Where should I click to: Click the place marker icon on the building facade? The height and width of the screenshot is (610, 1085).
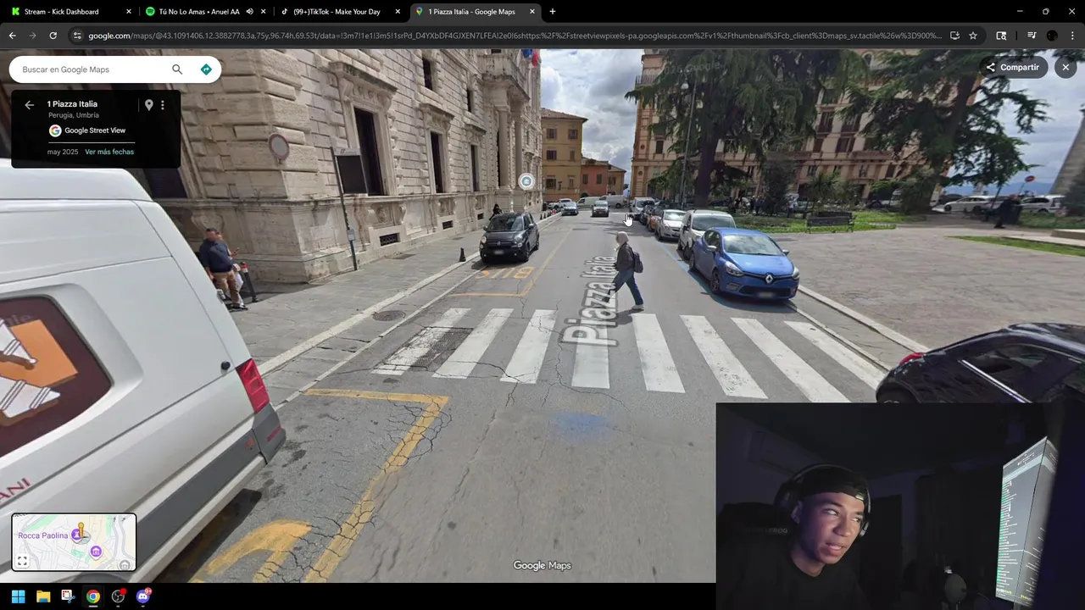(526, 181)
